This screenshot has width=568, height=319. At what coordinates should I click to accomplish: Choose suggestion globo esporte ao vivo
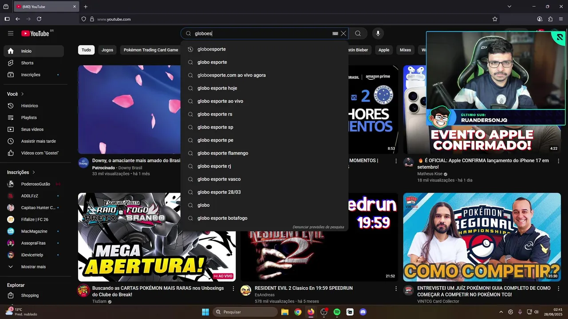[264, 101]
